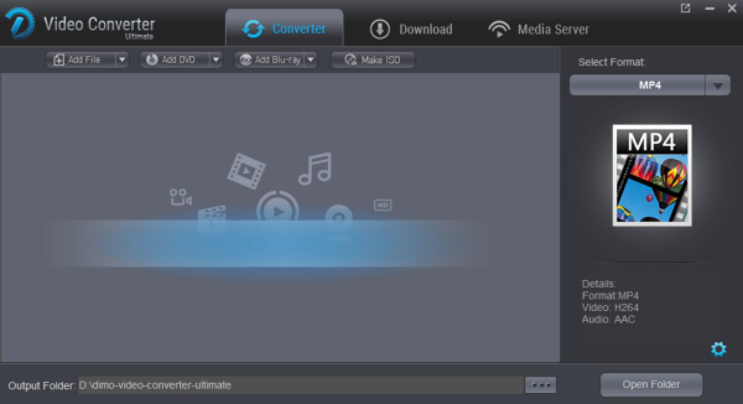Click the Dimo logo icon
The image size is (743, 404).
[19, 23]
